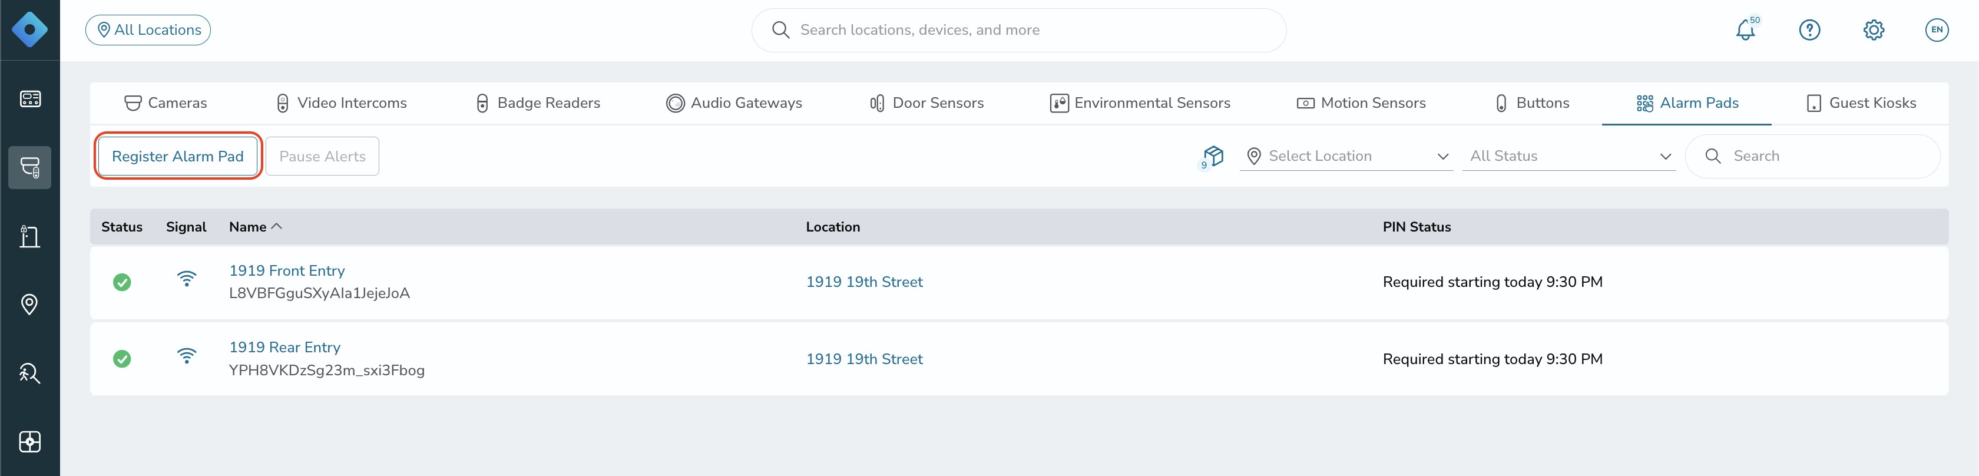This screenshot has width=1979, height=476.
Task: Click the green status check for 1919 Front Entry
Action: click(122, 282)
